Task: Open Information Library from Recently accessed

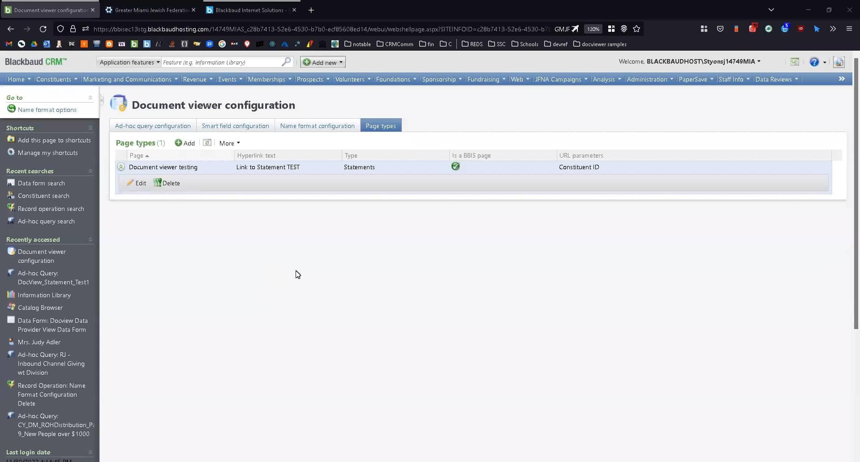Action: pos(44,295)
